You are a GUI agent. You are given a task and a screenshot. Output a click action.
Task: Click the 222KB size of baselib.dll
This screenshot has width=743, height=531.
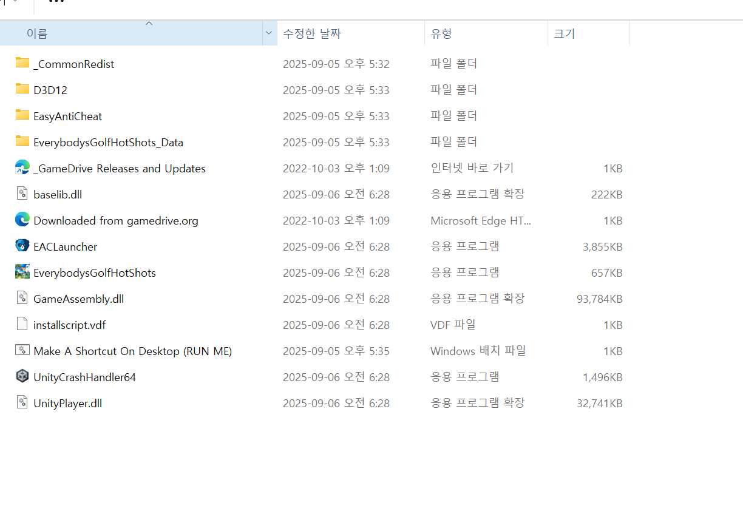(x=606, y=194)
